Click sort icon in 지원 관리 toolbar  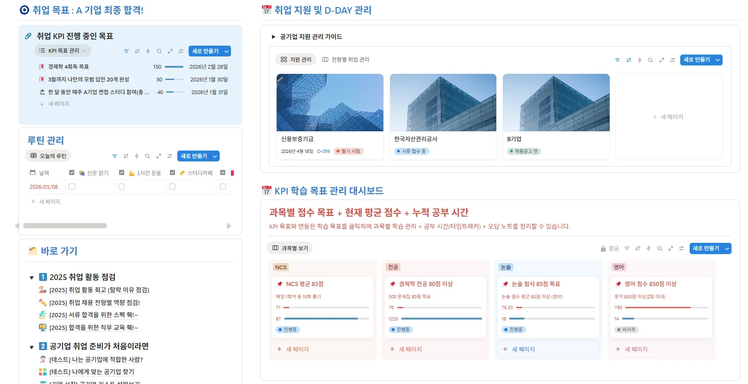click(x=629, y=60)
